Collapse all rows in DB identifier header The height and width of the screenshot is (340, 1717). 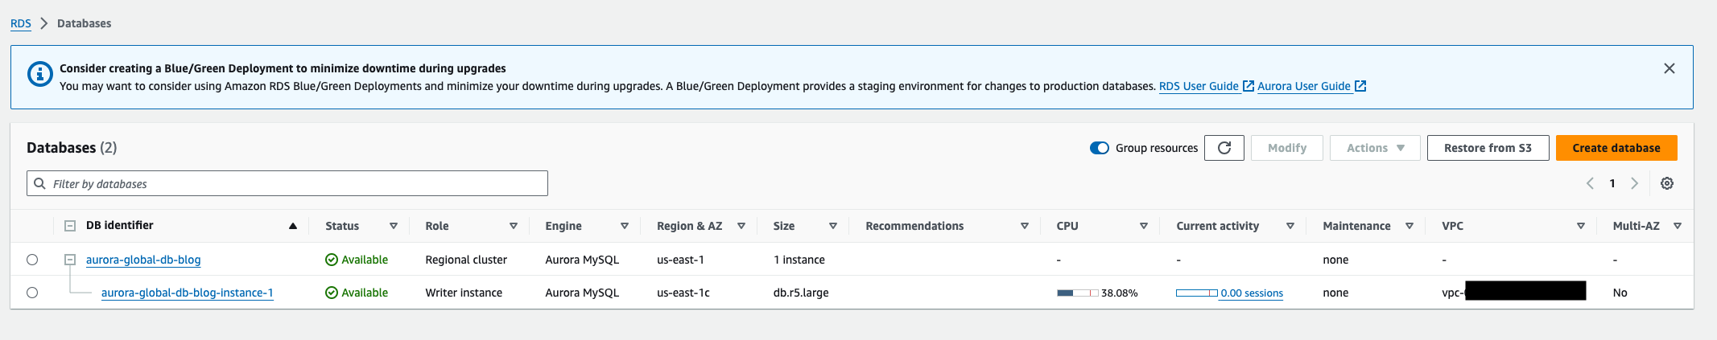[x=70, y=226]
